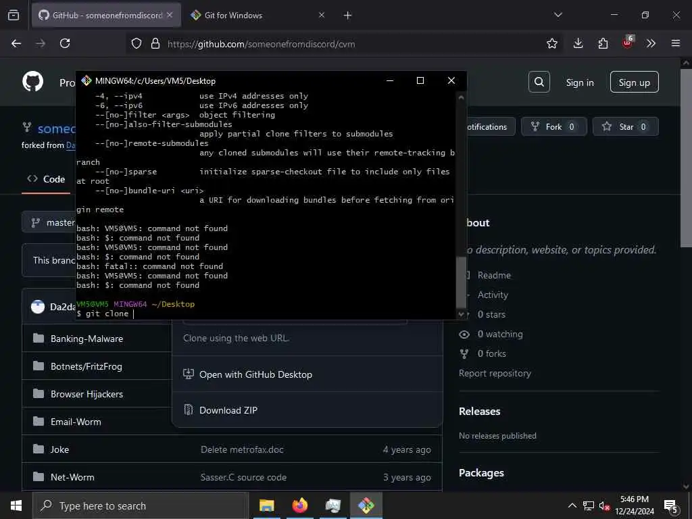Choose Open with GitHub Desktop

click(307, 374)
